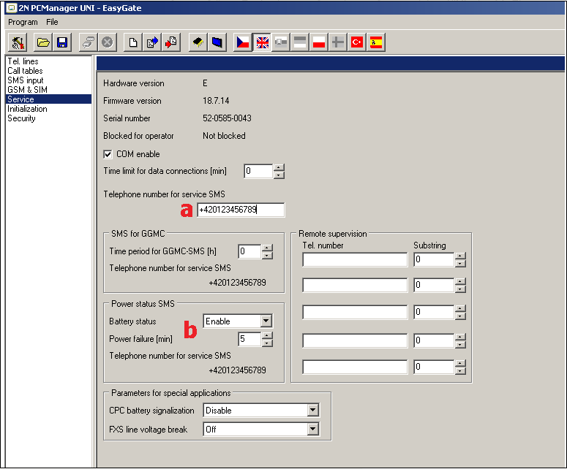567x469 pixels.
Task: Click the blue book icon in toolbar
Action: [217, 42]
